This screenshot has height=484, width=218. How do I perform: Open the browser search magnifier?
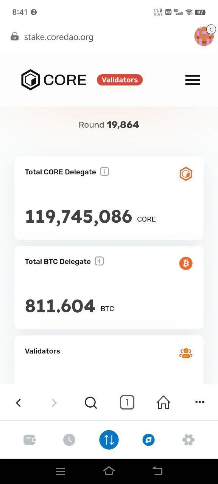(x=91, y=403)
